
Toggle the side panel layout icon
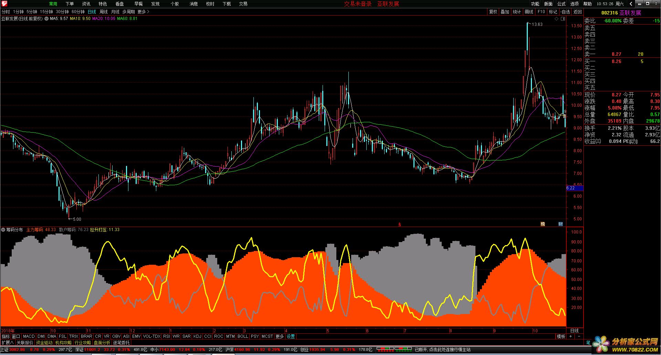tap(563, 19)
